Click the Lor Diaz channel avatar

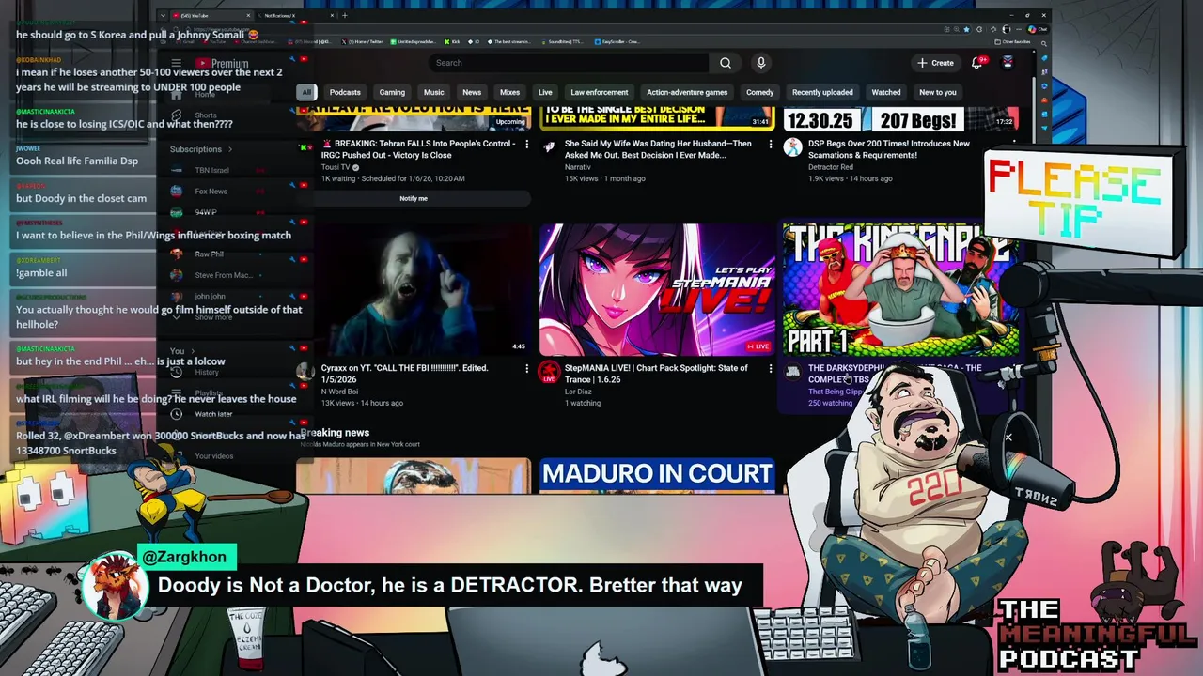(549, 372)
